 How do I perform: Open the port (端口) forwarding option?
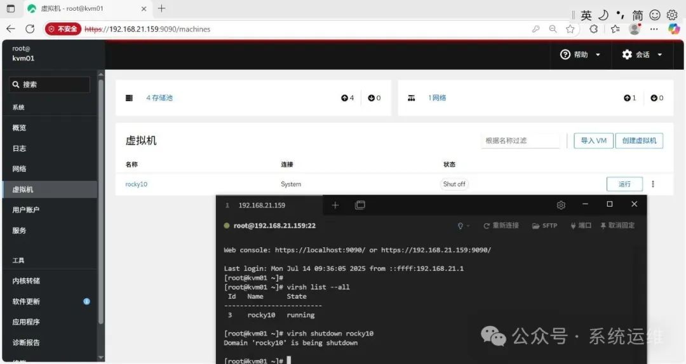(581, 225)
